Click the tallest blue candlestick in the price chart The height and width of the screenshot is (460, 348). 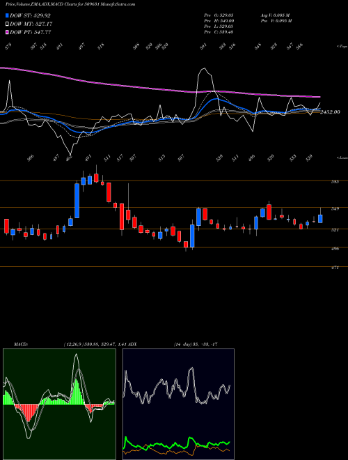pyautogui.click(x=77, y=201)
